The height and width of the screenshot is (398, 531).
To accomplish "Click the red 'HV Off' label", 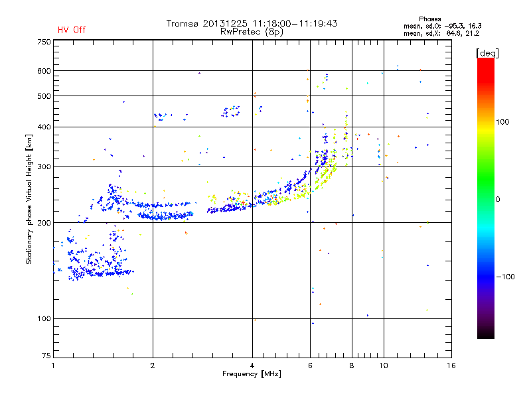I will click(72, 30).
